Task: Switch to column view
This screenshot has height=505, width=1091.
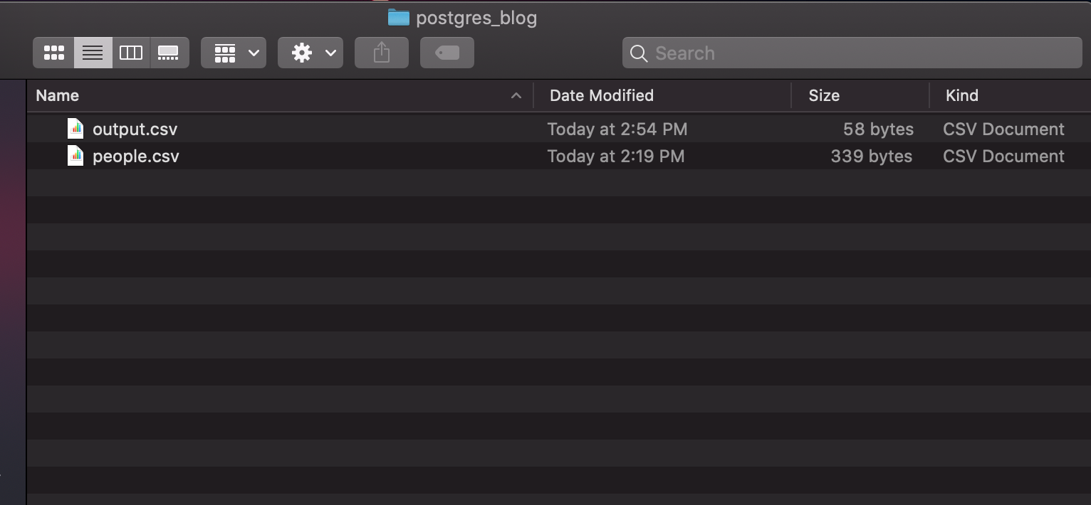Action: [x=131, y=53]
